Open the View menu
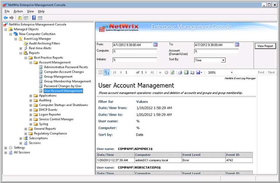Viewport: 280px width, 183px height. click(x=30, y=11)
